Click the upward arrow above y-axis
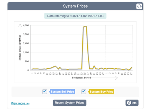This screenshot has width=147, height=112. click(x=20, y=27)
